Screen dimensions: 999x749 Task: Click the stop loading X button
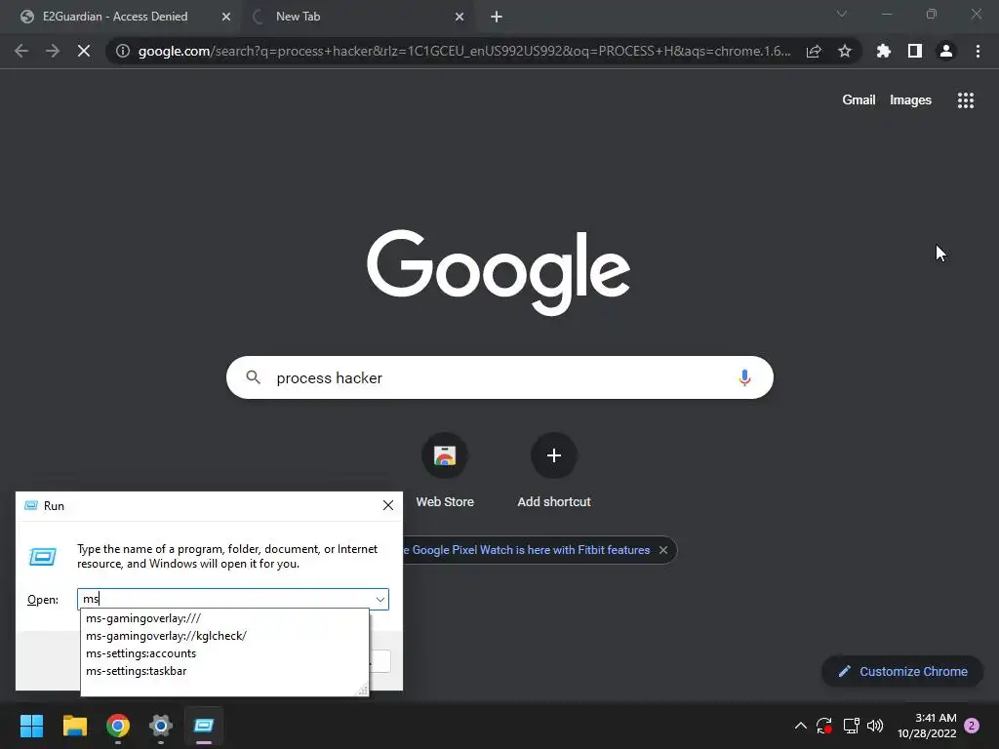pos(84,51)
